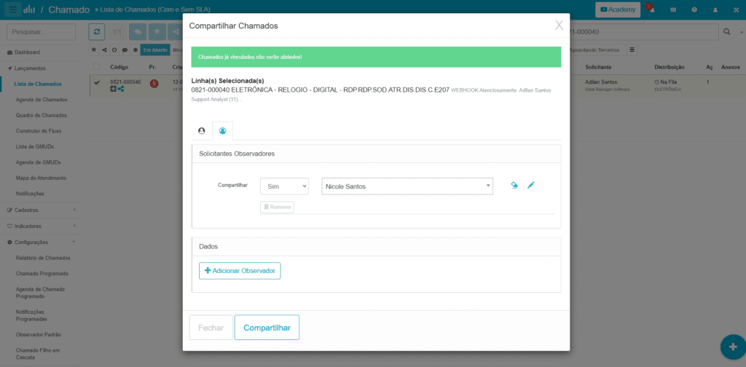This screenshot has height=367, width=746.
Task: Click the small star filter icon
Action: [93, 50]
